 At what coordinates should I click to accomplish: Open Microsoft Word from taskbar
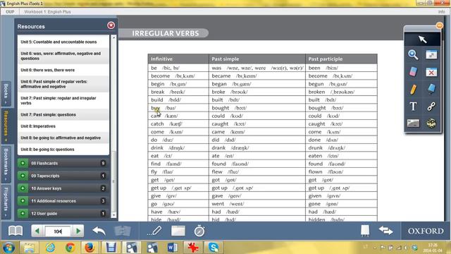pyautogui.click(x=172, y=248)
